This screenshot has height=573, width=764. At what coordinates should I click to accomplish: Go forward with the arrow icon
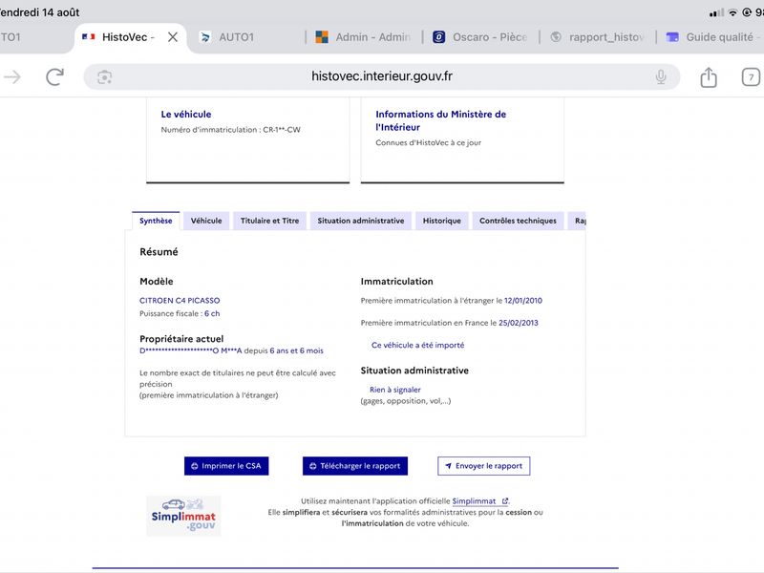pos(12,76)
